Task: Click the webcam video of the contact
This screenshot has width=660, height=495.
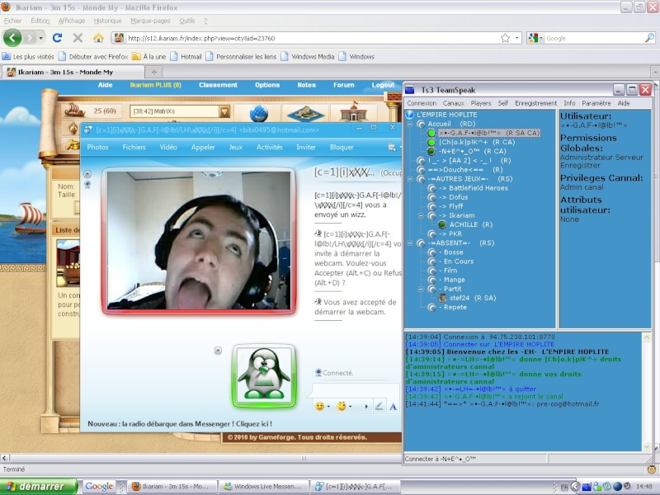Action: [x=199, y=241]
